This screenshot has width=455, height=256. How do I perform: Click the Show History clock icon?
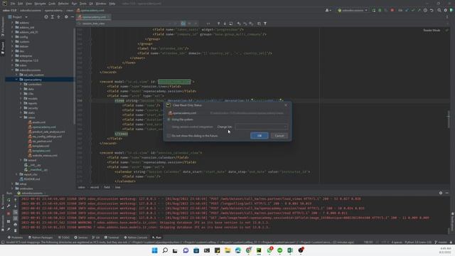[x=425, y=10]
